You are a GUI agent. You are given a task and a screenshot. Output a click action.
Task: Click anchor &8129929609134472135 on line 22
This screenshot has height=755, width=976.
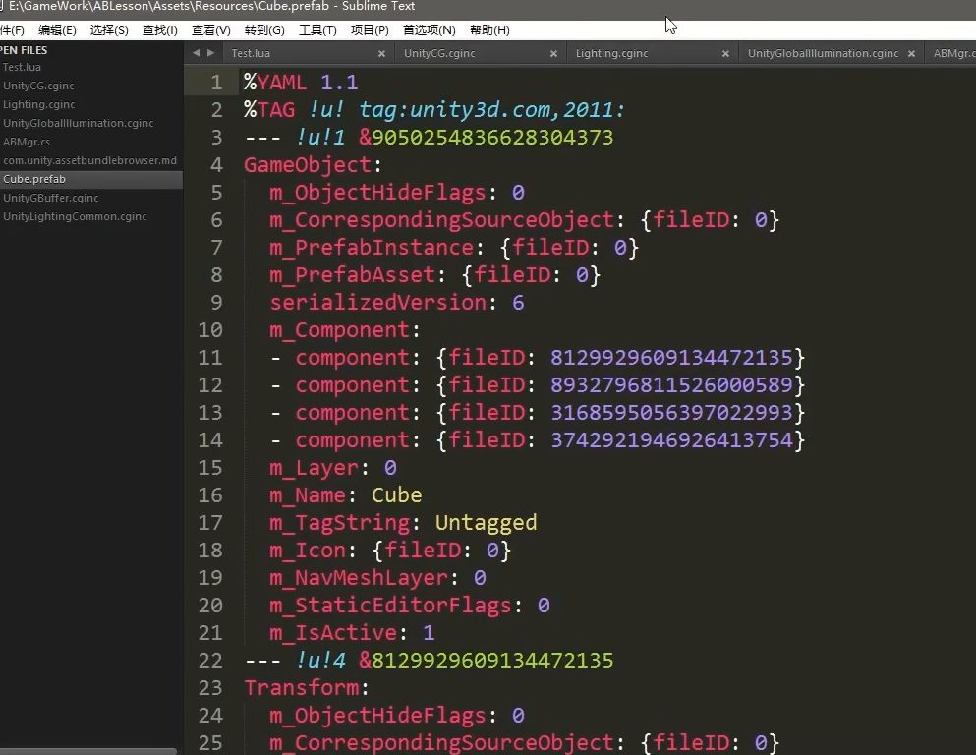tap(487, 660)
